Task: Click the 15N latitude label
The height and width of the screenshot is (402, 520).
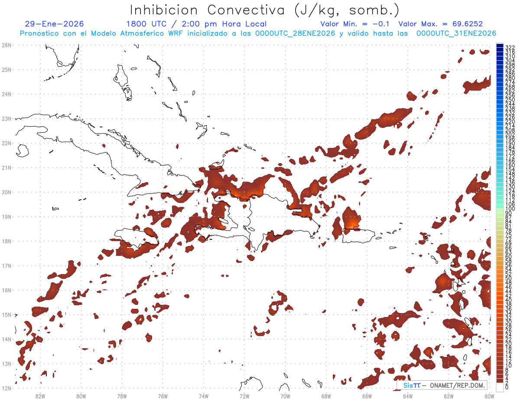Action: (6, 314)
